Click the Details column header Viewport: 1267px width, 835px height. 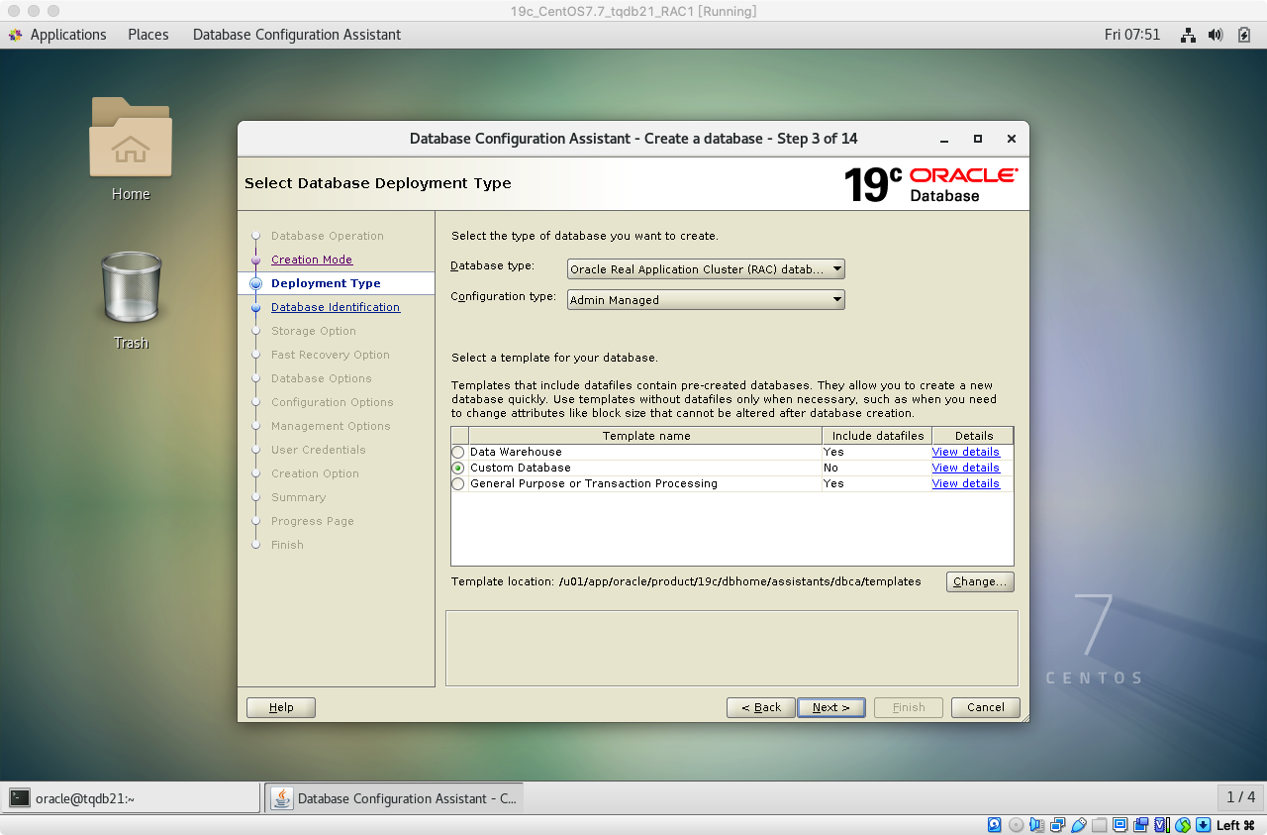pyautogui.click(x=974, y=436)
